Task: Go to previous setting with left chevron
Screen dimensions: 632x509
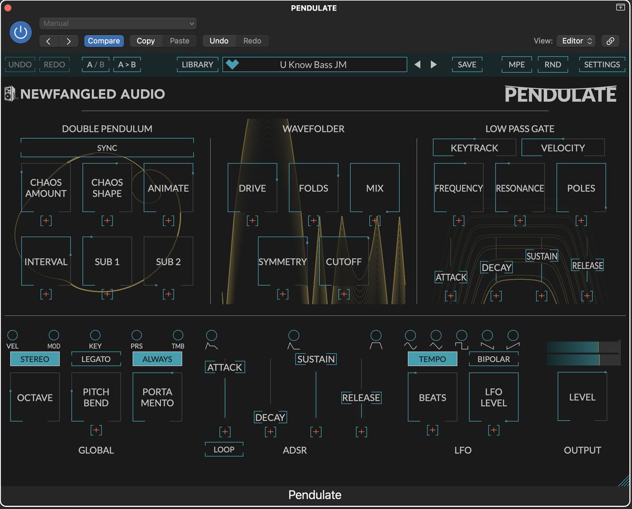Action: (x=48, y=41)
